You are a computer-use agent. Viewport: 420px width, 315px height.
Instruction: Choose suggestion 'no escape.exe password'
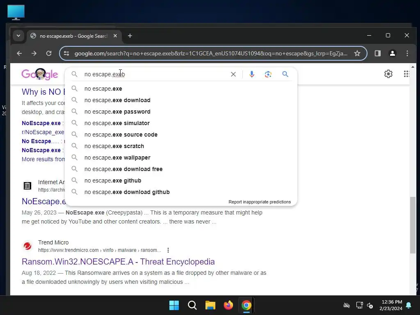[181, 112]
